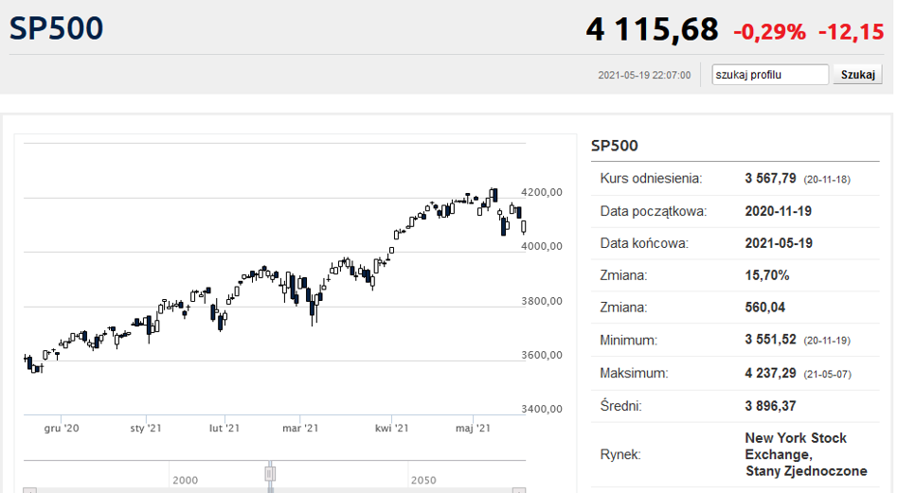Click the -0,29% percentage change value

(x=769, y=32)
